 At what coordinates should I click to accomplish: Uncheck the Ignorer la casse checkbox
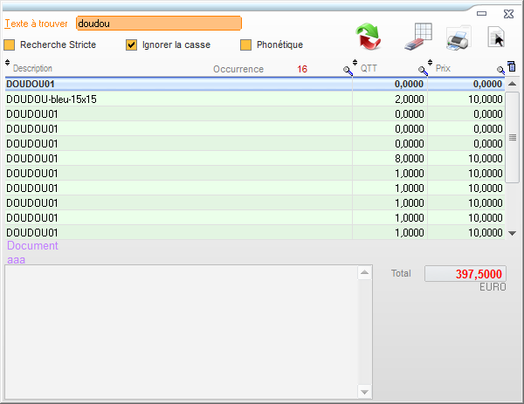point(132,45)
